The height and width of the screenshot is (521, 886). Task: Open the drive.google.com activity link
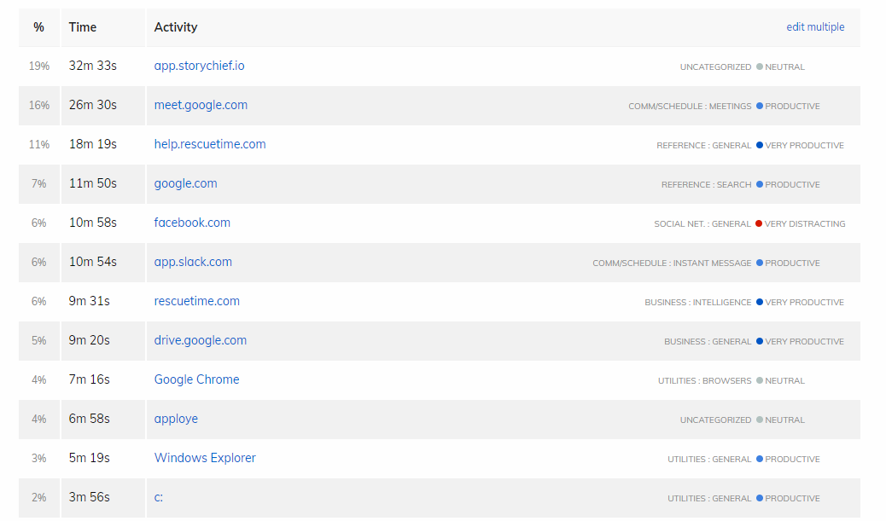[200, 340]
